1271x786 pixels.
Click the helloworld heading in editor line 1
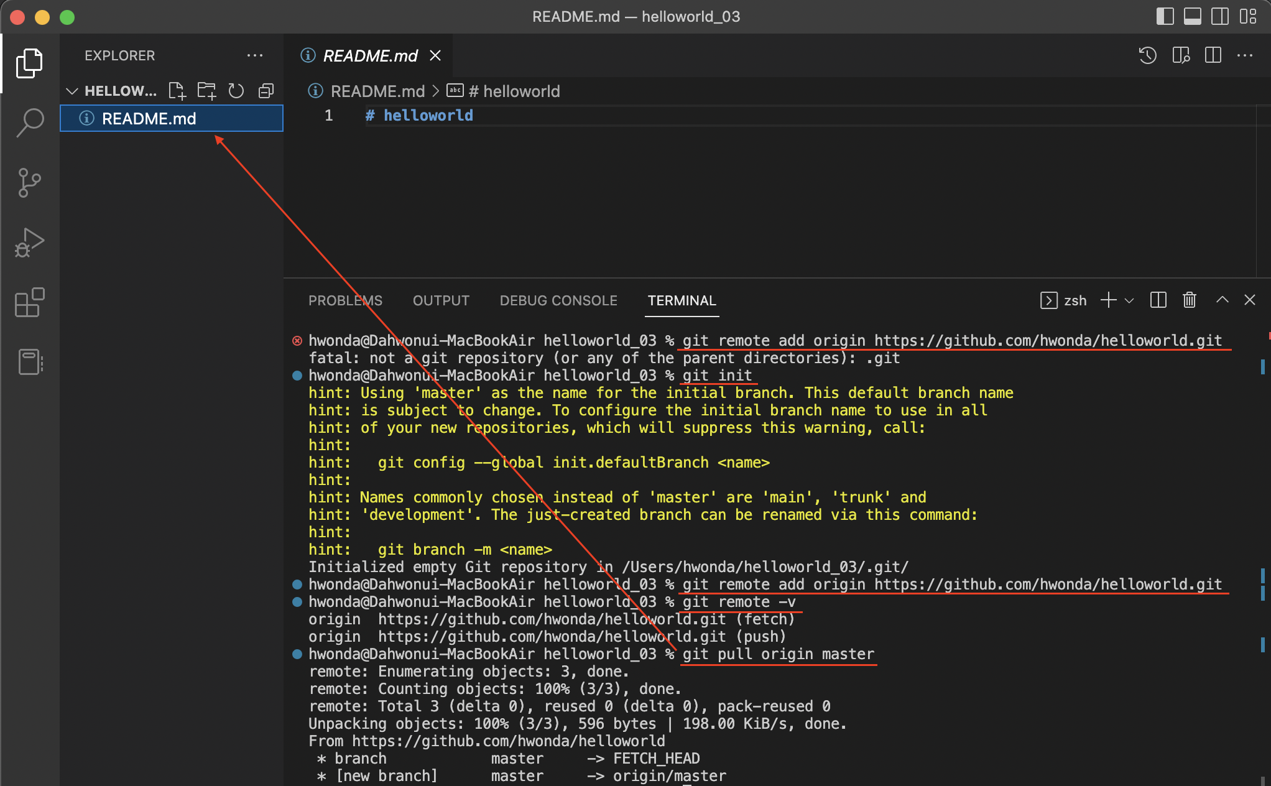click(x=428, y=116)
